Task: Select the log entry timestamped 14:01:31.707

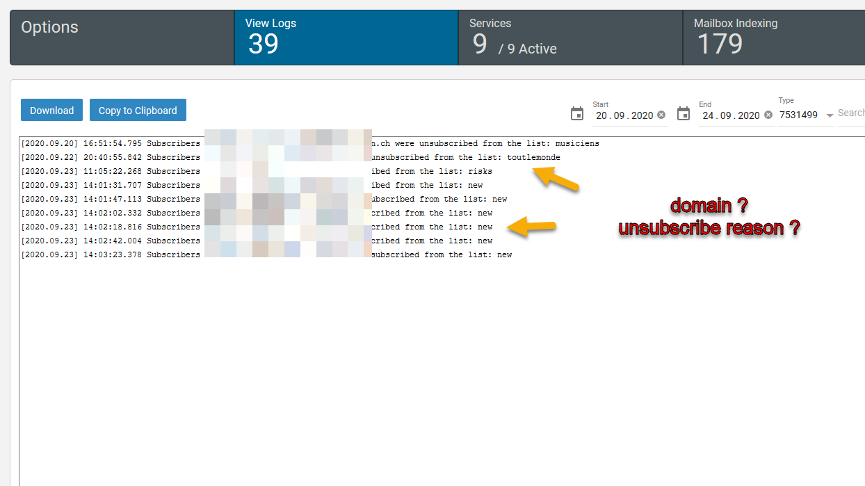Action: (111, 185)
